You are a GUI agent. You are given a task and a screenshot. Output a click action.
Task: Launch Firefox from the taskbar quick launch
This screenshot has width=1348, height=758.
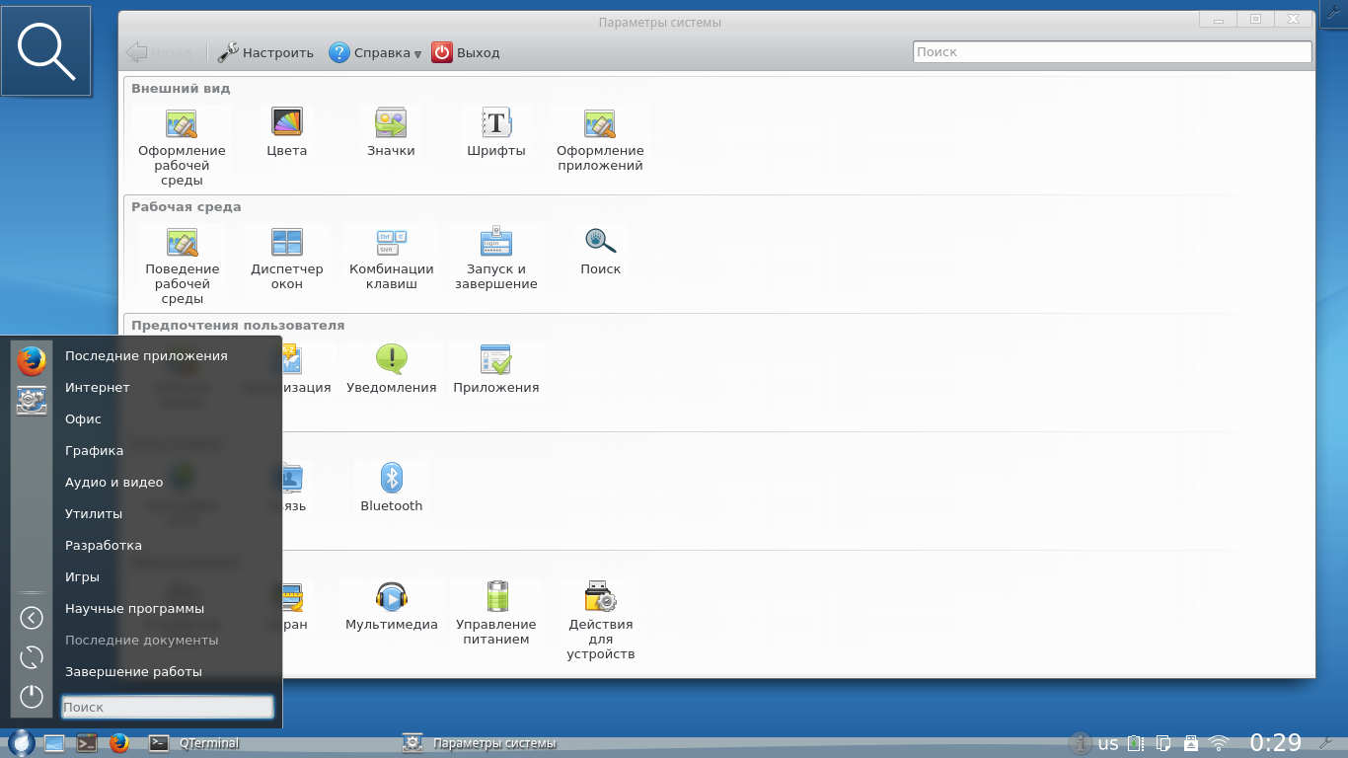coord(119,743)
